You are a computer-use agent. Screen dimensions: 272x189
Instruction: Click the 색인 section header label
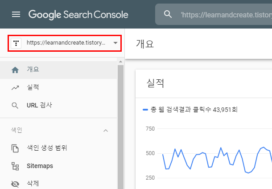pos(16,130)
